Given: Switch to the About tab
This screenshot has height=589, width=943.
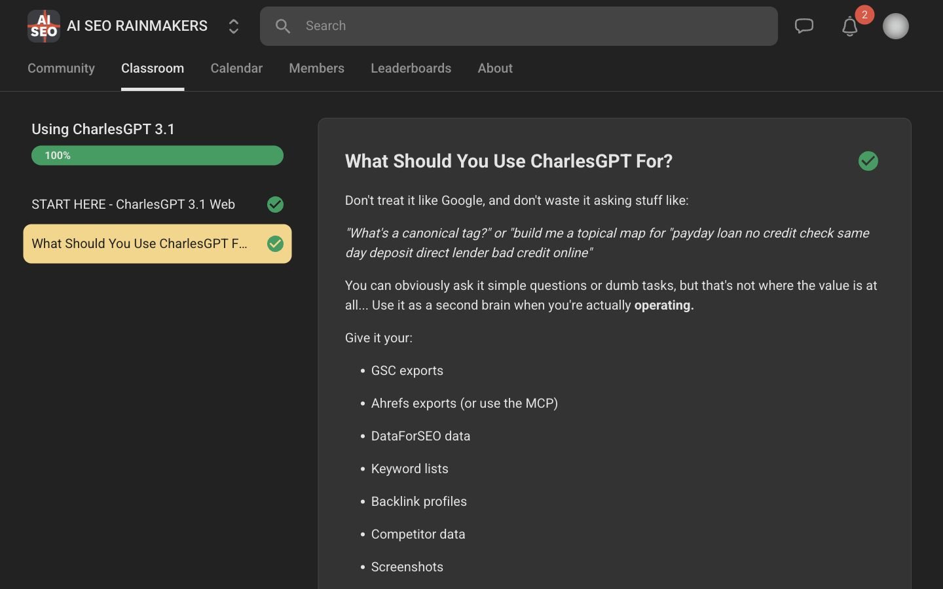Looking at the screenshot, I should [x=495, y=68].
